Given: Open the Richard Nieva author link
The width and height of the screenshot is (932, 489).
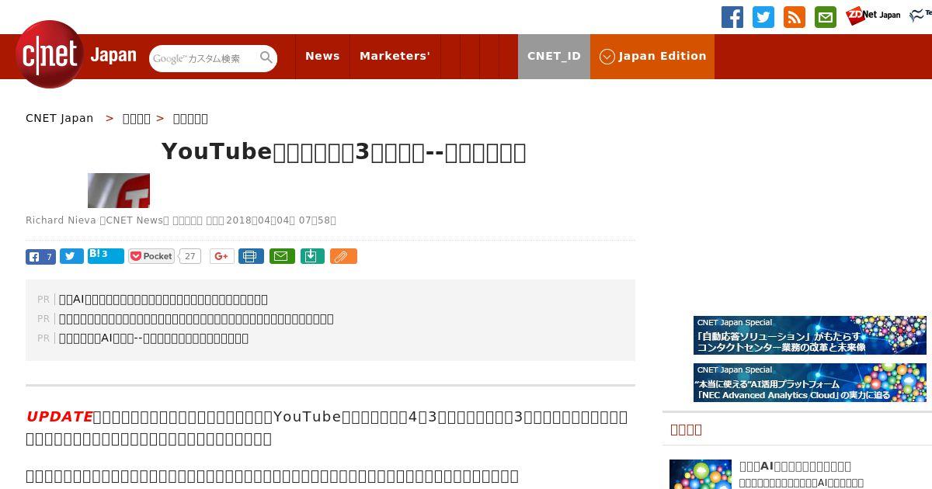Looking at the screenshot, I should [x=61, y=220].
